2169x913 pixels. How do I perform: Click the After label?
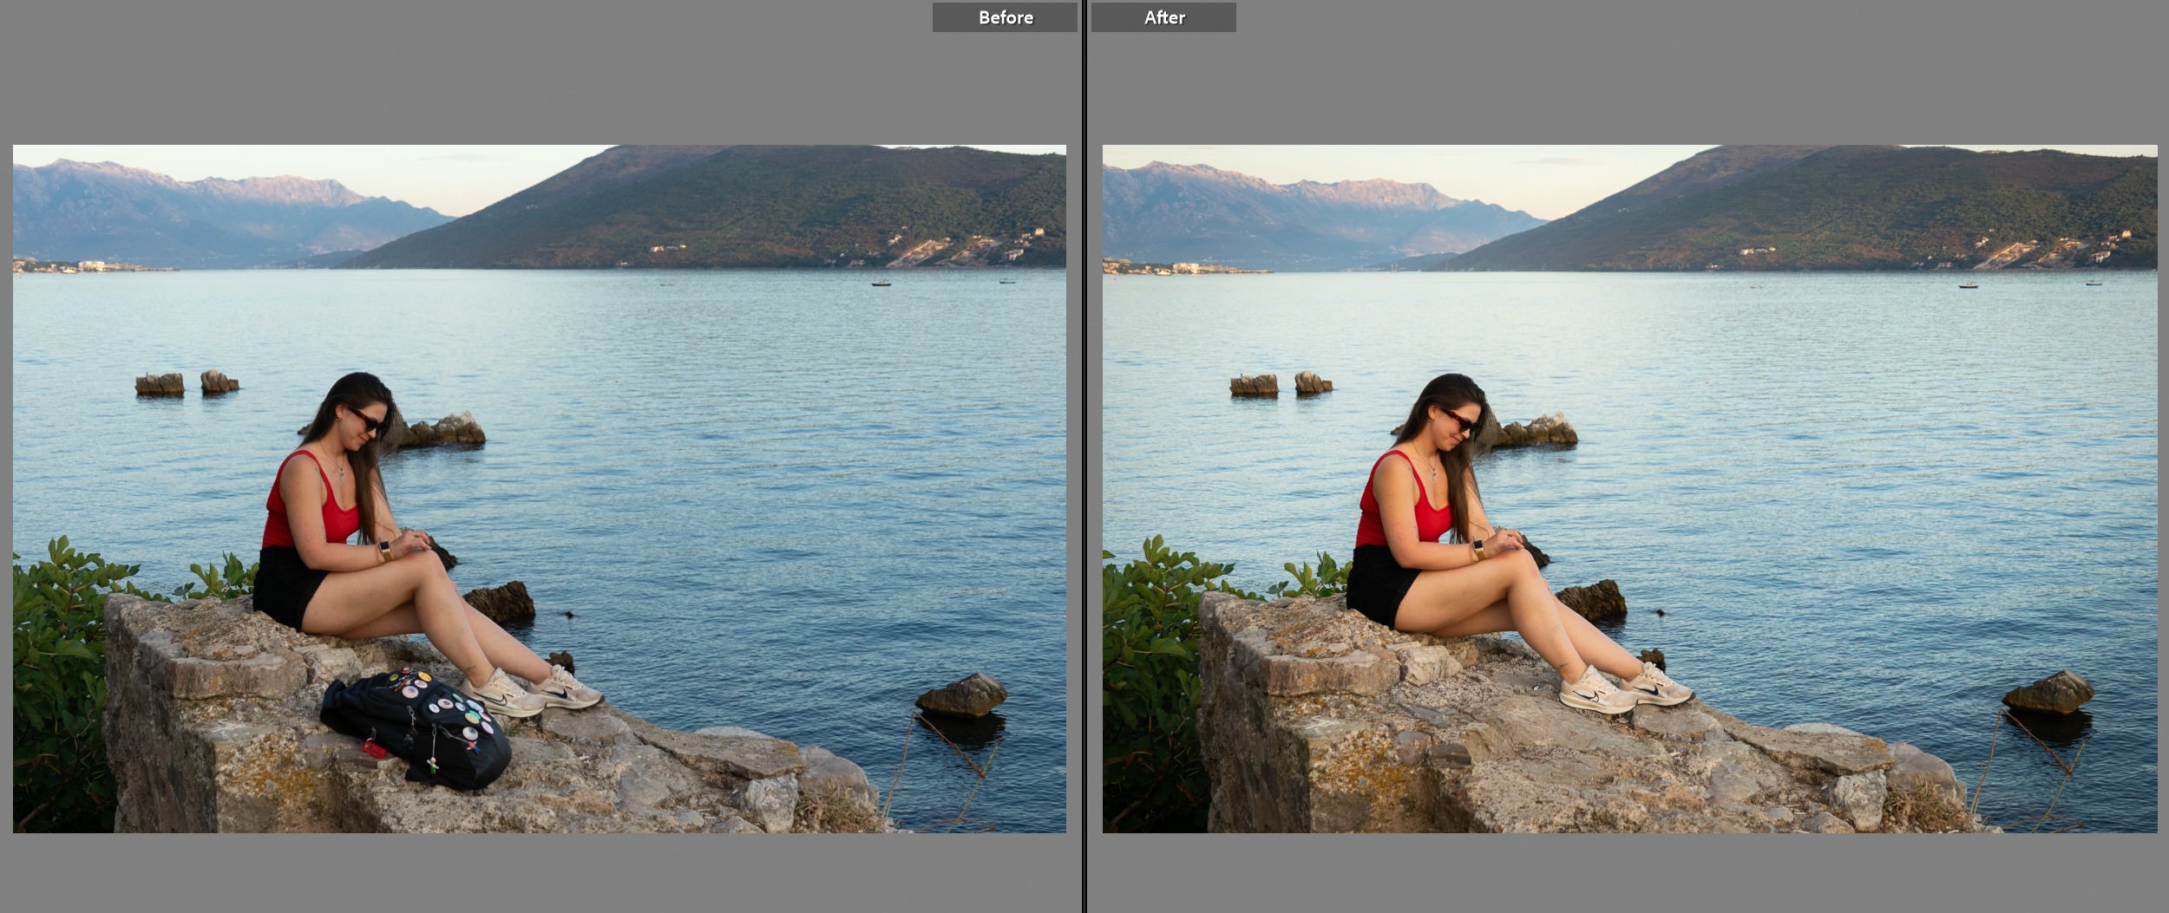[x=1163, y=17]
